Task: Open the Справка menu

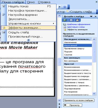Action: pos(44,2)
